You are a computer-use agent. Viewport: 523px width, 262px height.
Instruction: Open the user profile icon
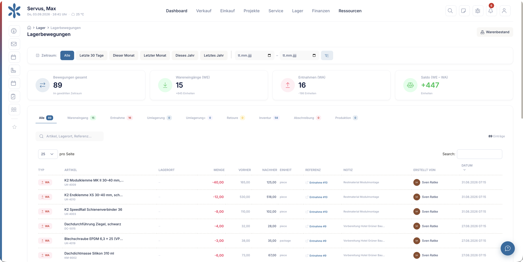coord(505,11)
